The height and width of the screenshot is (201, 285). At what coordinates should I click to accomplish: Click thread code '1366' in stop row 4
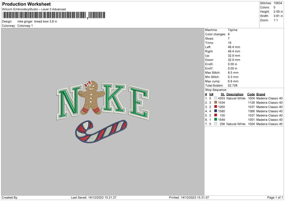[x=251, y=111]
